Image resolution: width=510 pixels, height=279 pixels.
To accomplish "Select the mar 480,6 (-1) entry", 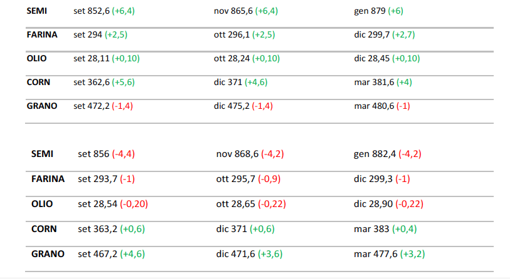I will (382, 106).
